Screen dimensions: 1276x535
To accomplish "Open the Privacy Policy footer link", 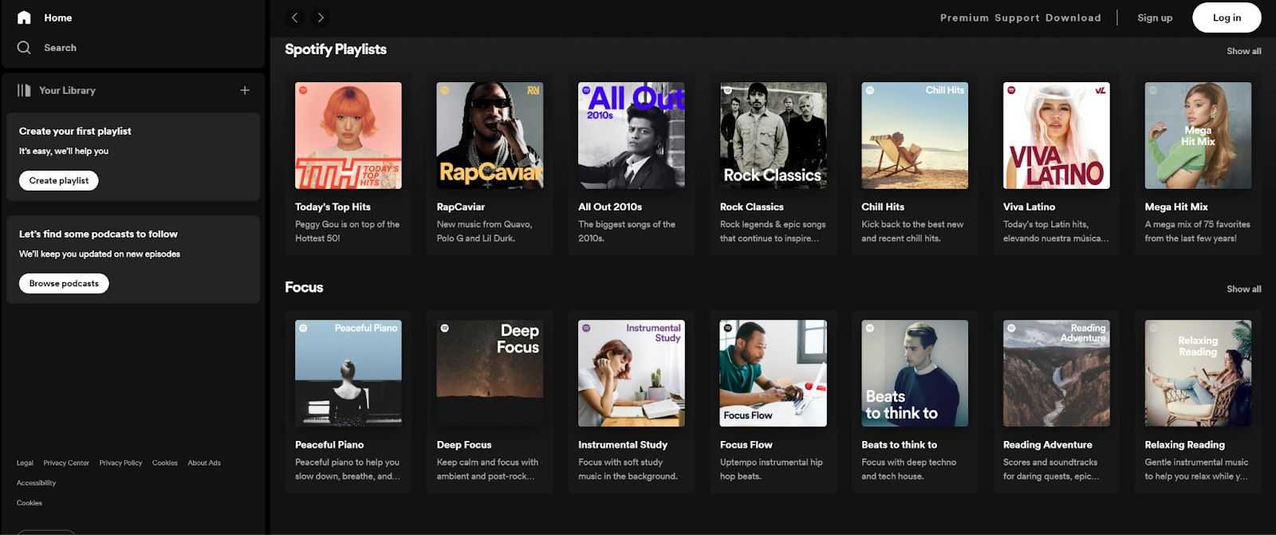I will pyautogui.click(x=120, y=462).
